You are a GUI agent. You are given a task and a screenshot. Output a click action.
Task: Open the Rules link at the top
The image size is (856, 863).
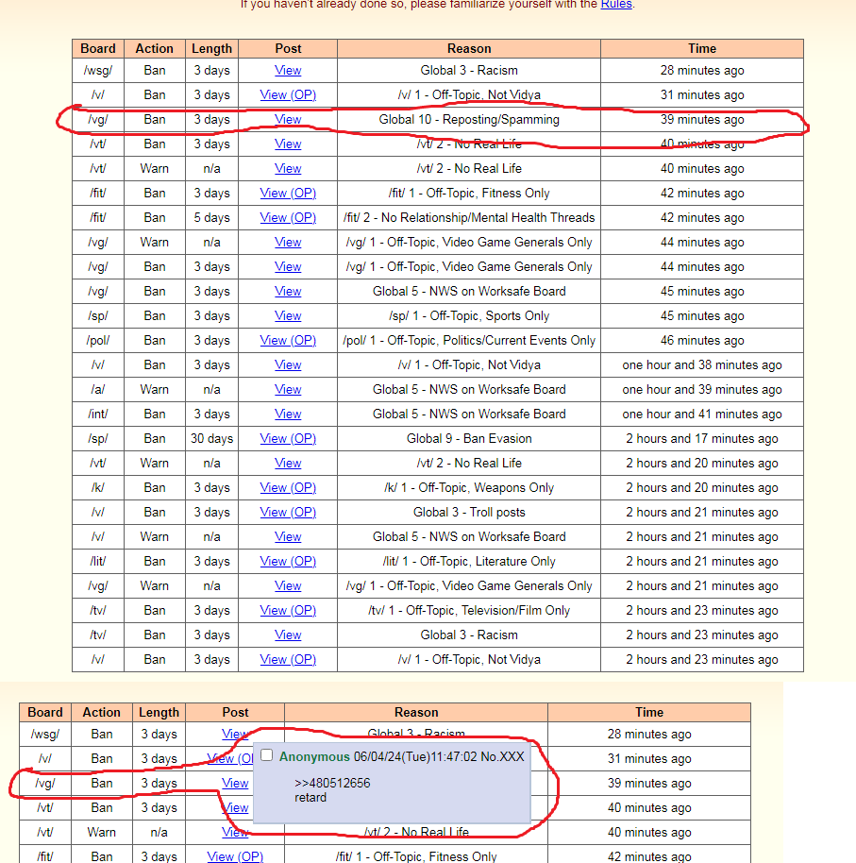pyautogui.click(x=615, y=5)
